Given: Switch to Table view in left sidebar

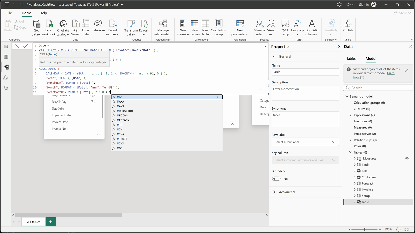Looking at the screenshot, I should point(6,57).
